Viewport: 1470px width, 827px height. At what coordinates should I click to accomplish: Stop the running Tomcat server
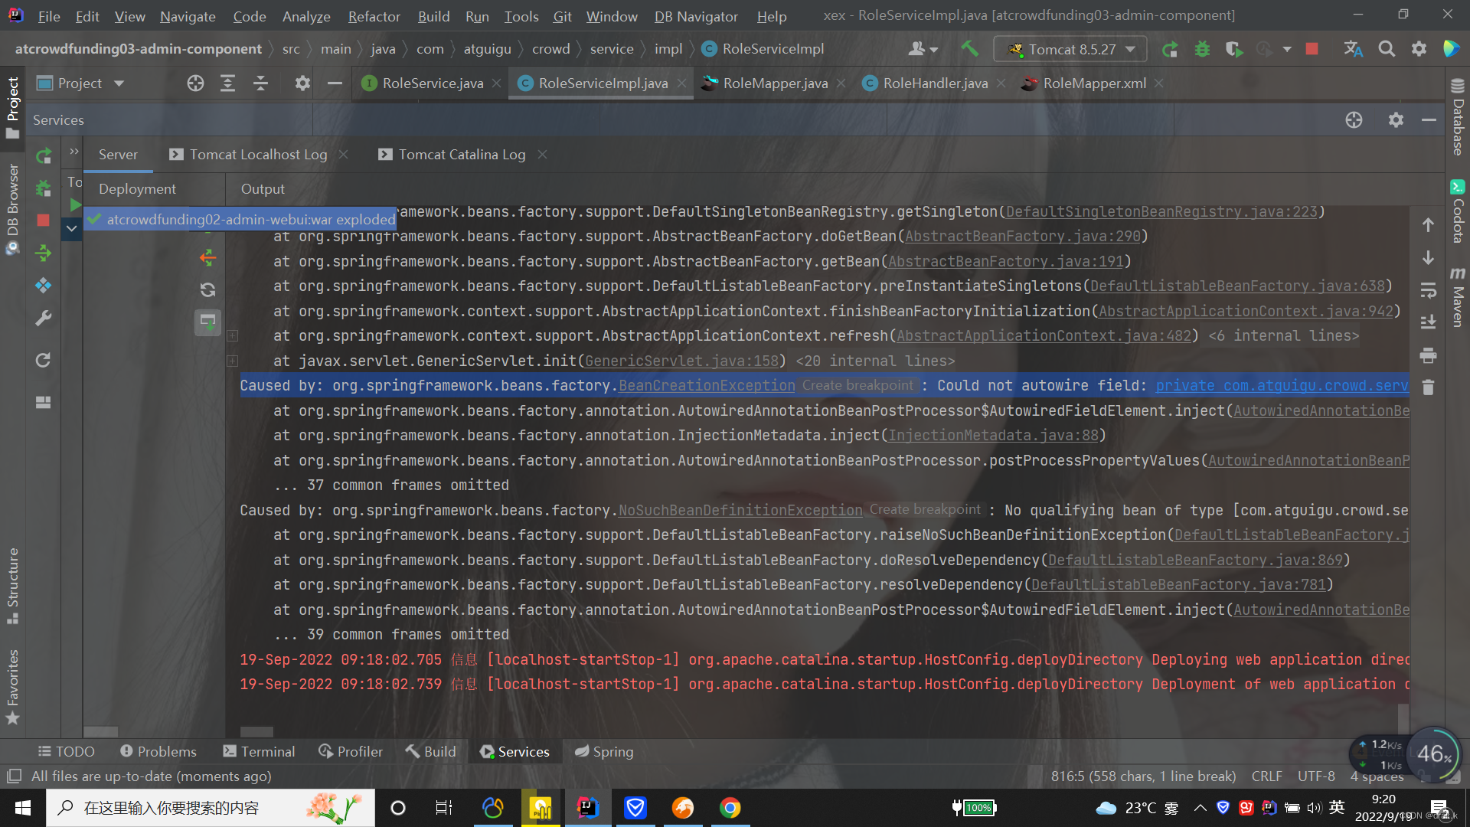1312,49
